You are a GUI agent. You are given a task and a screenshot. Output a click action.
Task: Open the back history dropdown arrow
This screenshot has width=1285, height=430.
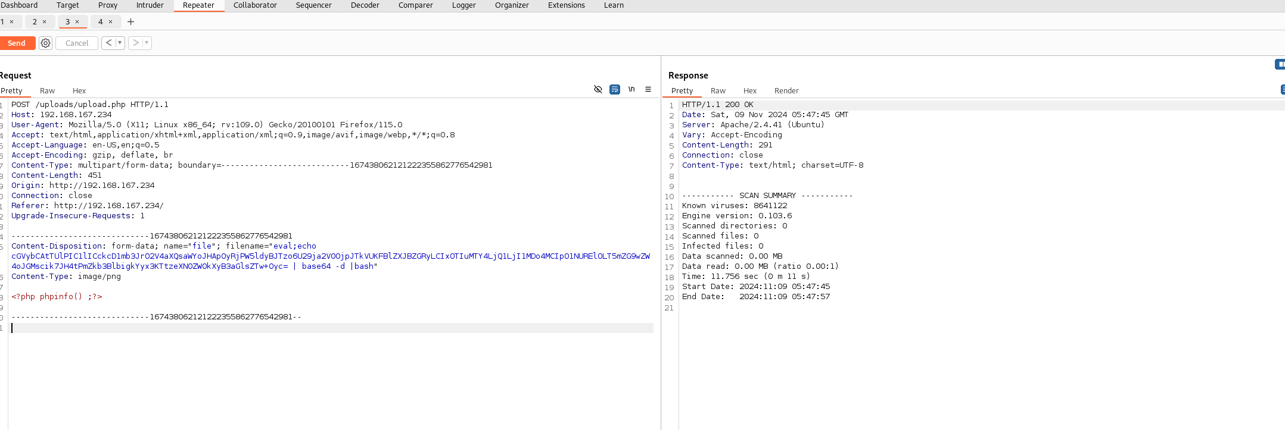coord(120,43)
